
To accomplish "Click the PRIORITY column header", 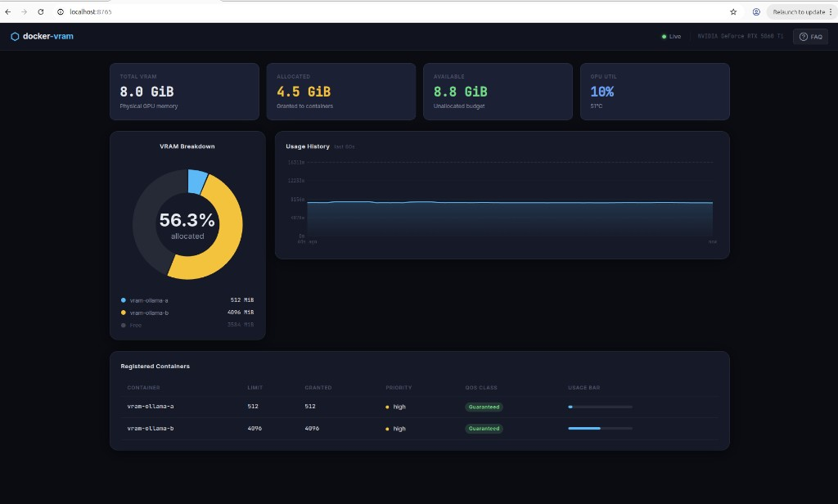I will point(399,388).
